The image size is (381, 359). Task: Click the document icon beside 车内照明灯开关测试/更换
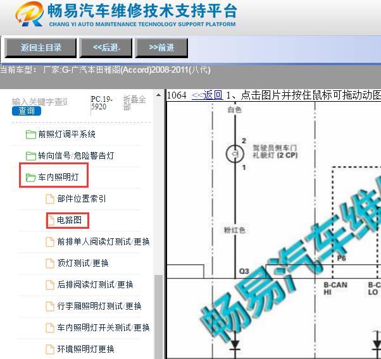(x=50, y=327)
